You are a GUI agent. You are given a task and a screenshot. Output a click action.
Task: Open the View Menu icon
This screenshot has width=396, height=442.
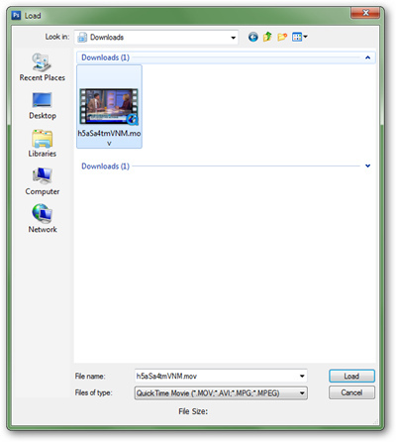coord(299,37)
